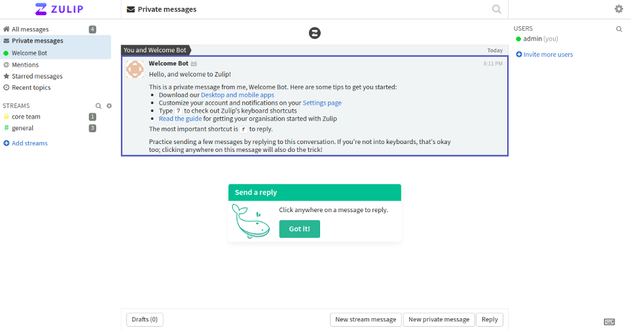Open the settings gear menu
631x330 pixels.
619,9
